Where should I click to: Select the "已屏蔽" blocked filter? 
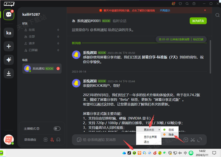pos(42,50)
